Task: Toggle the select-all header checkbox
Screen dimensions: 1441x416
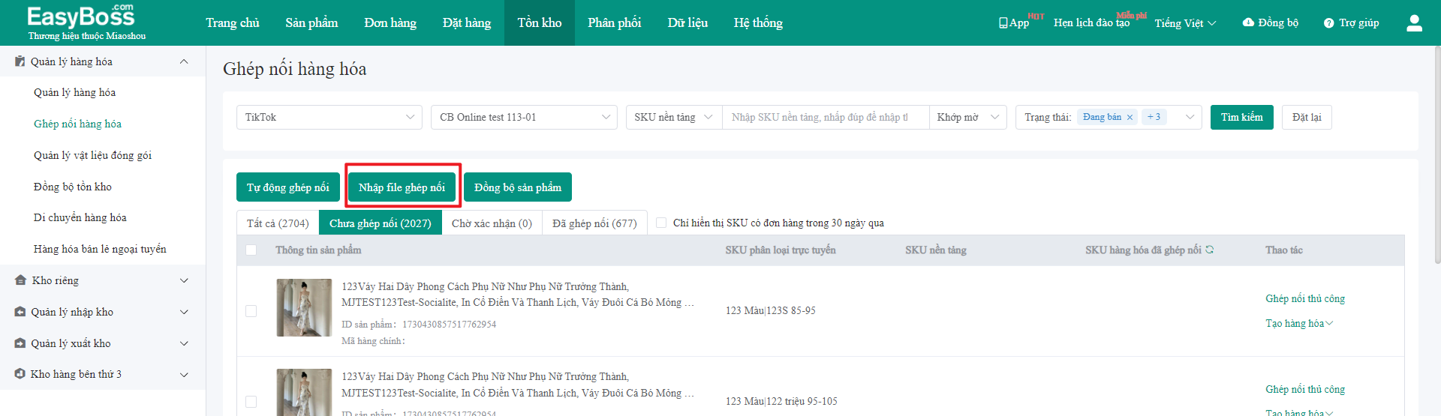Action: tap(251, 250)
